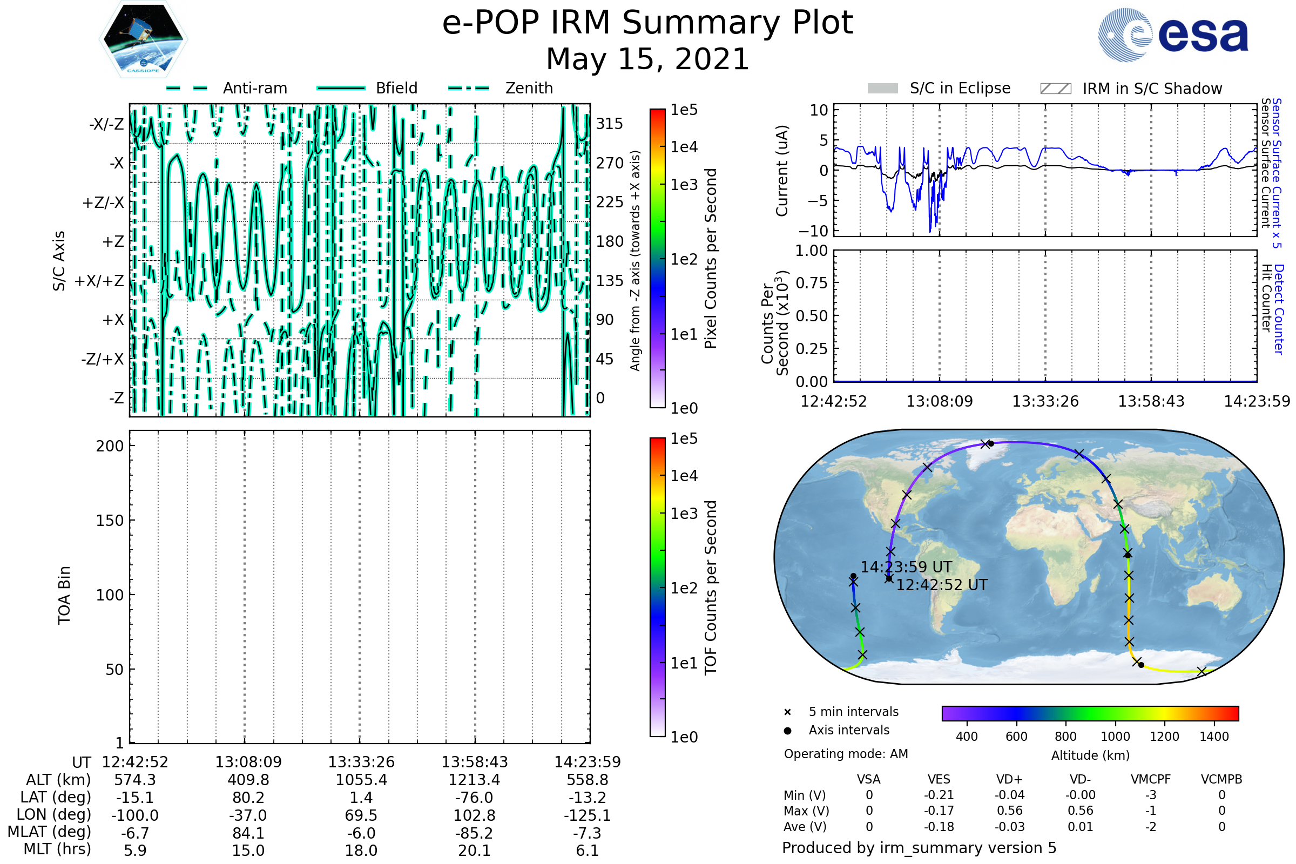This screenshot has height=864, width=1296.
Task: Click the 12:42:52 UT label on map
Action: tap(941, 585)
